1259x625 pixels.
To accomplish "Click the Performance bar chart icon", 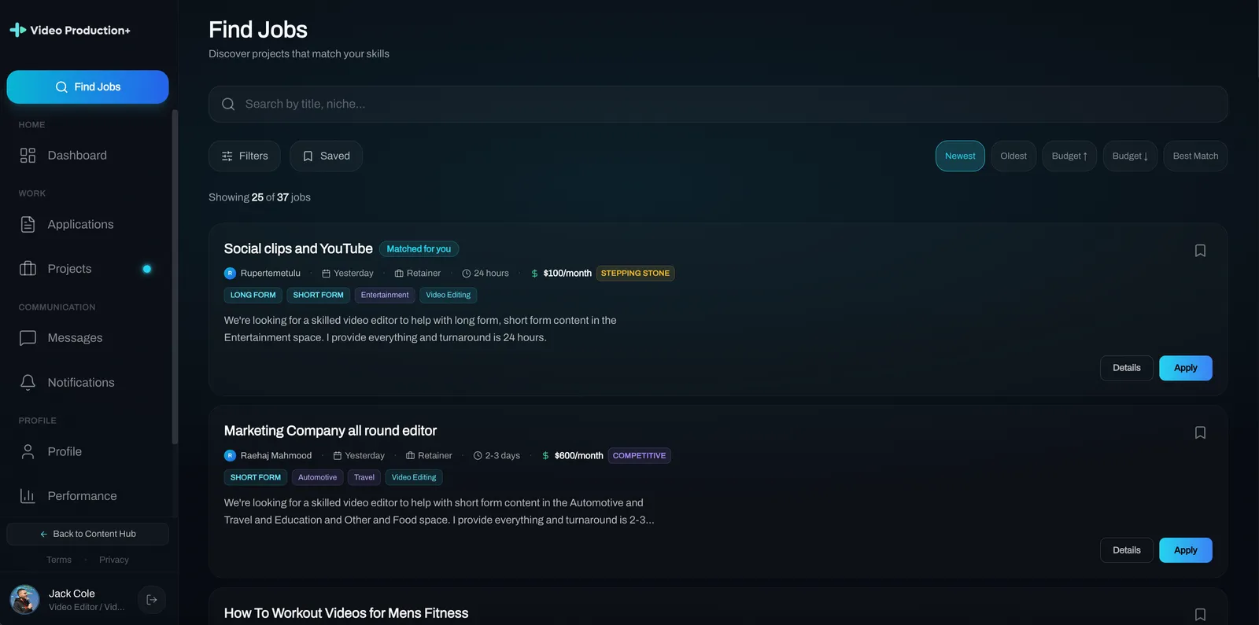I will (x=28, y=496).
